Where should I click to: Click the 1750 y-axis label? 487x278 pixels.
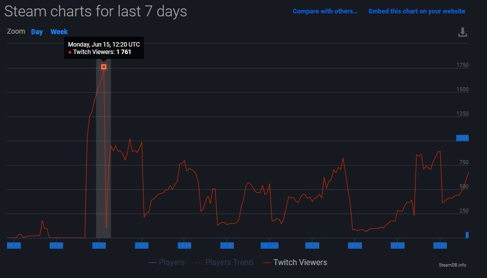coord(462,65)
